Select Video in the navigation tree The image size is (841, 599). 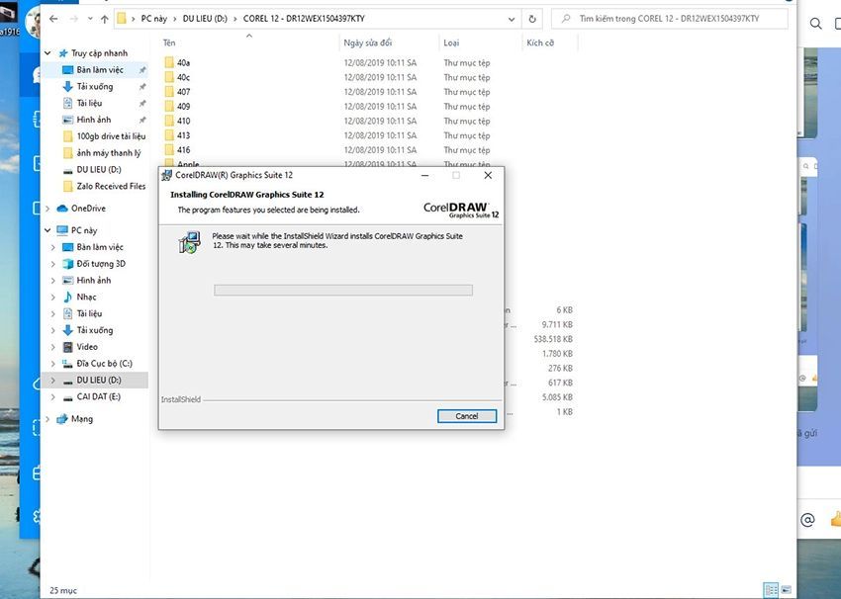point(86,347)
